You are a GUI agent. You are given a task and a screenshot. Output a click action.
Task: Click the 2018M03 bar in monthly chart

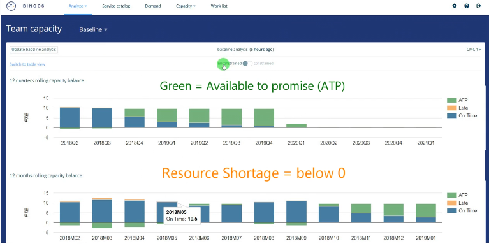[102, 213]
